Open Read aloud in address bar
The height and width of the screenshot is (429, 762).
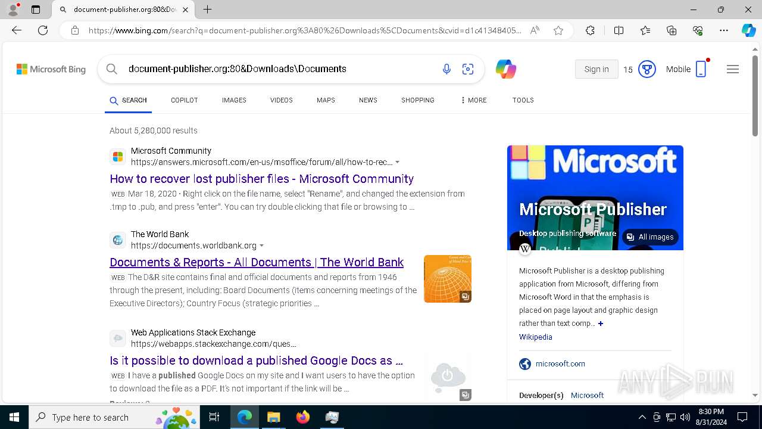pyautogui.click(x=535, y=30)
